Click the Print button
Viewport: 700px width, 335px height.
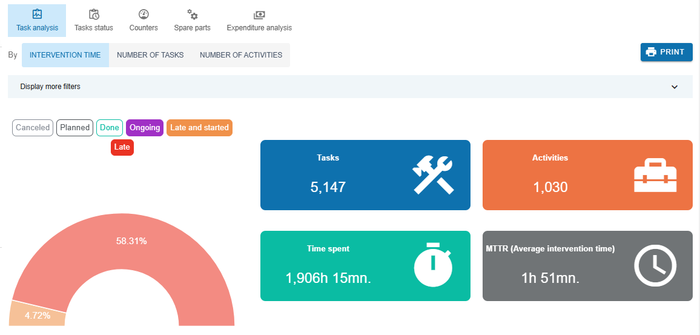click(x=667, y=52)
